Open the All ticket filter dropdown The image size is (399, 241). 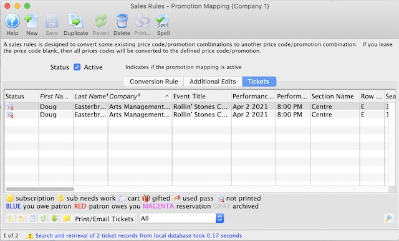tap(181, 219)
